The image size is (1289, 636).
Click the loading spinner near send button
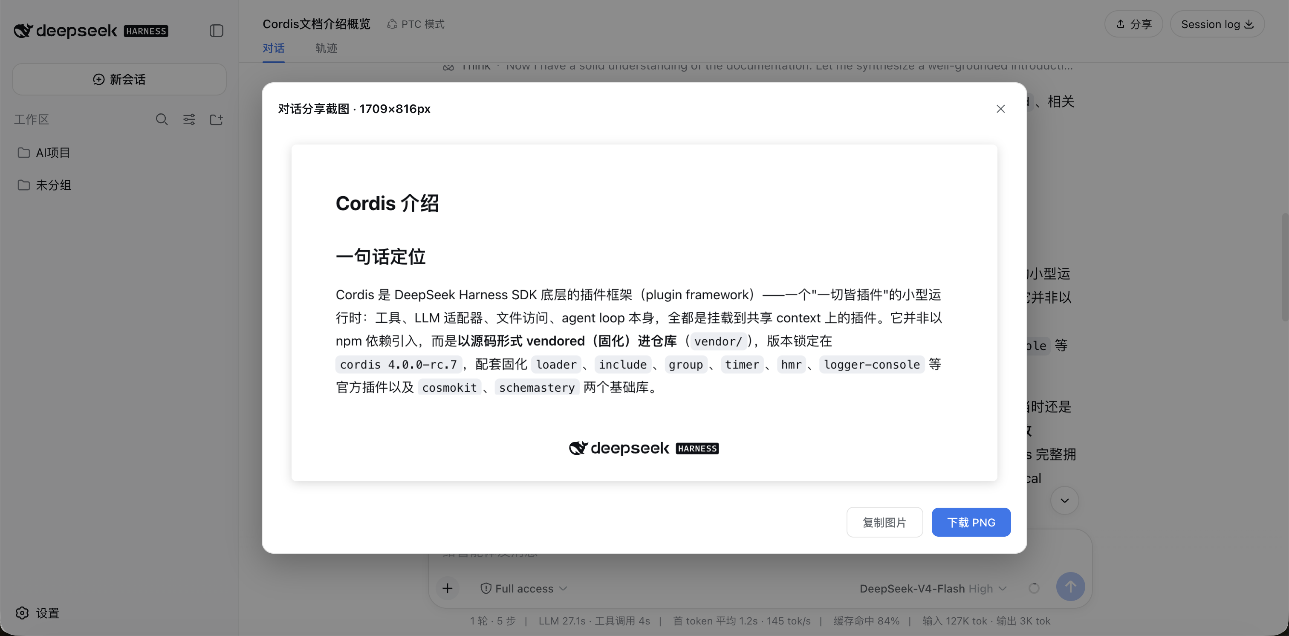pos(1034,588)
